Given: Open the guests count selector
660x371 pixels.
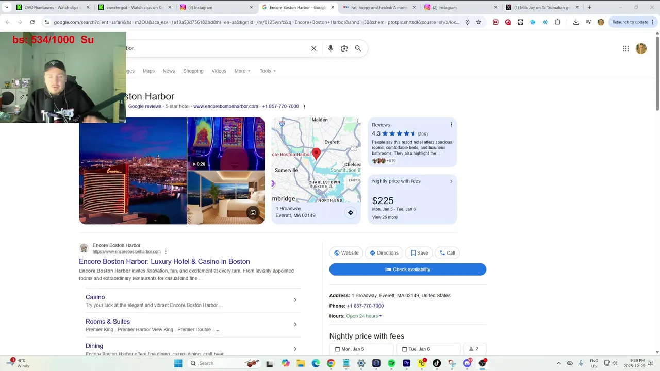Looking at the screenshot, I should click(x=475, y=349).
